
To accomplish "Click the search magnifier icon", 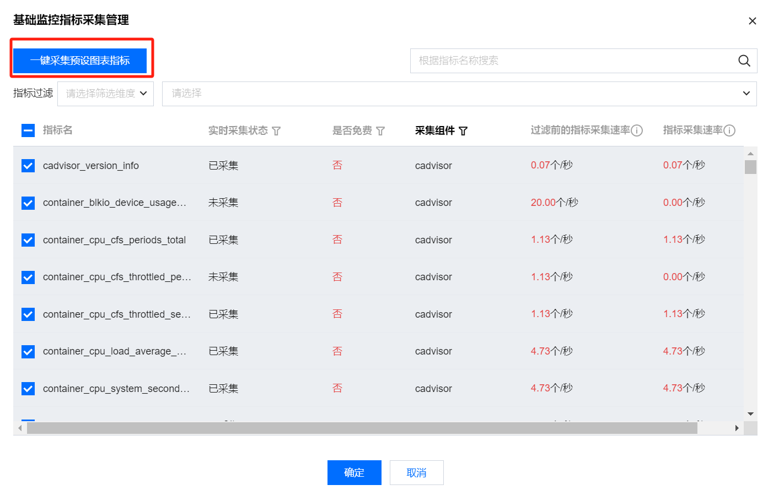I will point(744,61).
